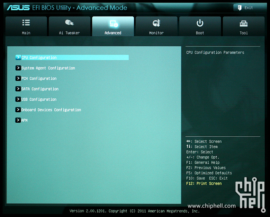This screenshot has width=270, height=217.
Task: Click the Main tab list icon
Action: (x=26, y=23)
